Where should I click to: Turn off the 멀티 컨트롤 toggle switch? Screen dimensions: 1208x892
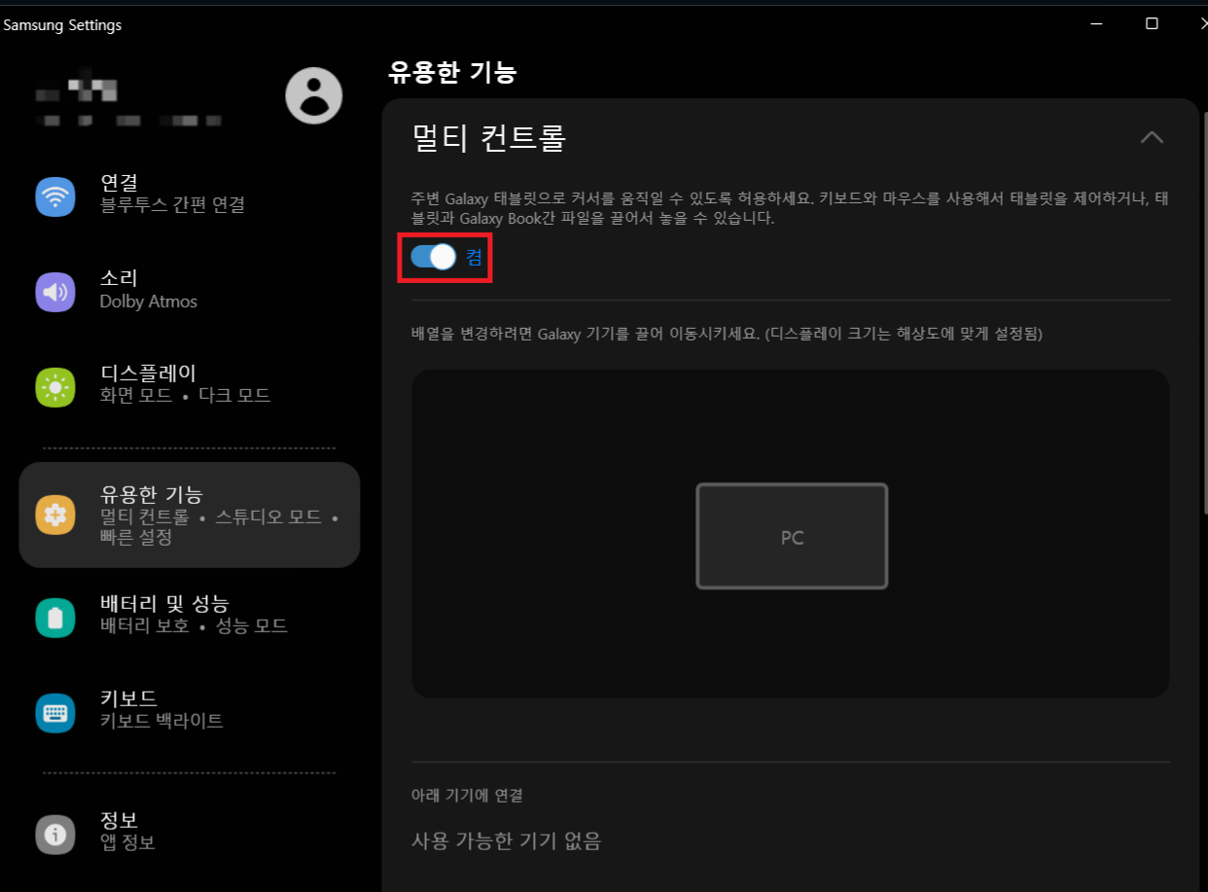[434, 257]
